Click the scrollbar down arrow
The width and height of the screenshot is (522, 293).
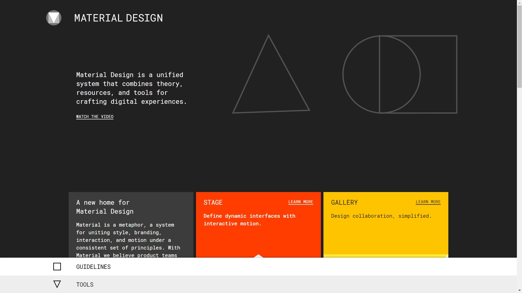[519, 290]
